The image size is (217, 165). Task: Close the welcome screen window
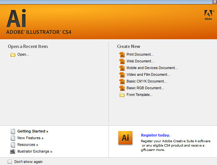(215, 2)
